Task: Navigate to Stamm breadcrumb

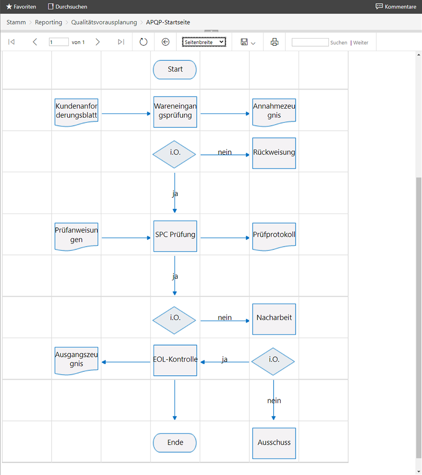Action: tap(16, 22)
